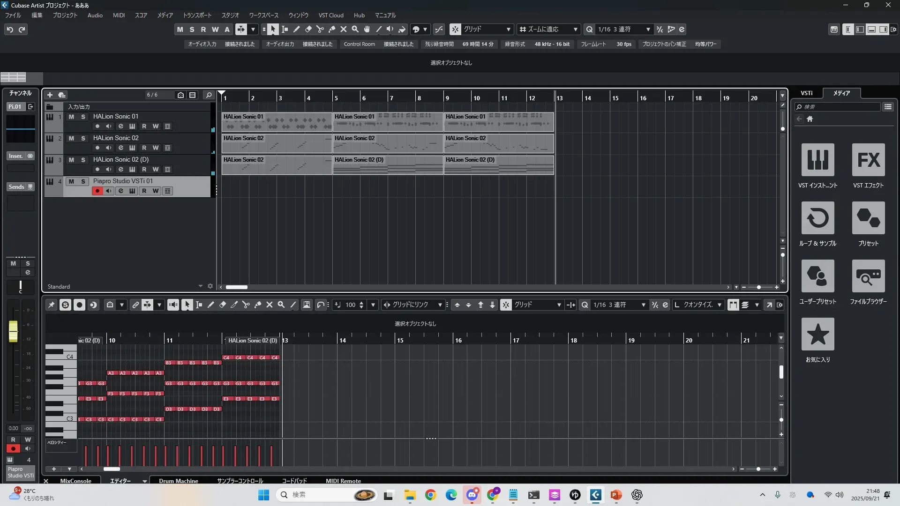
Task: Open the quantize 1/16 triplet dropdown
Action: [x=648, y=29]
